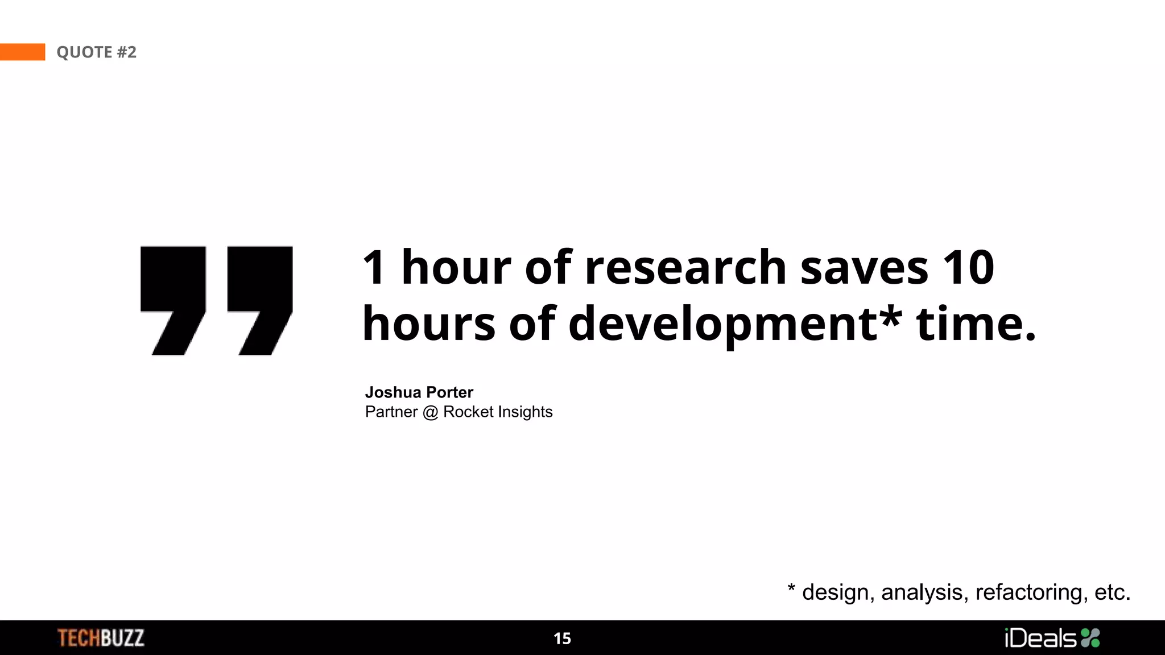
Task: Click the 'QUOTE #2' slide heading
Action: pos(97,52)
